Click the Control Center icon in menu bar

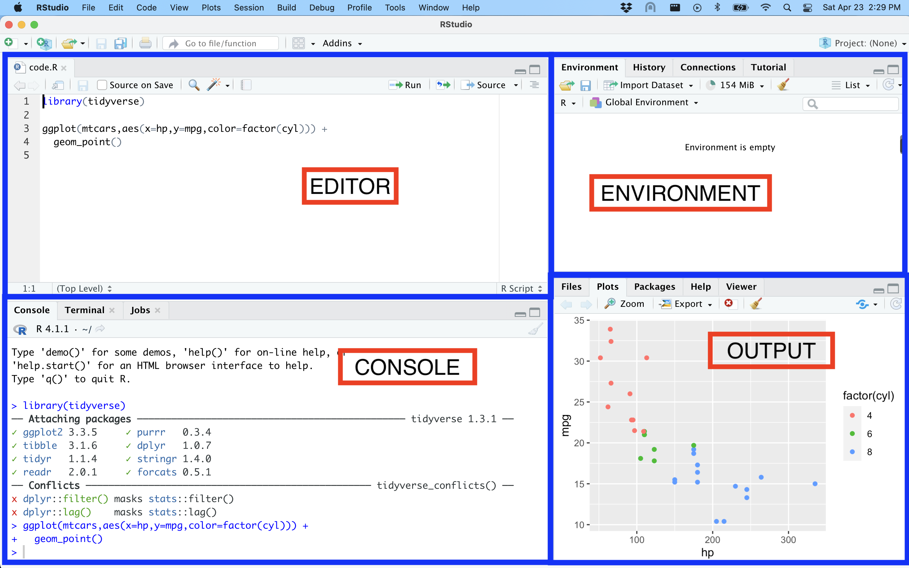[808, 8]
